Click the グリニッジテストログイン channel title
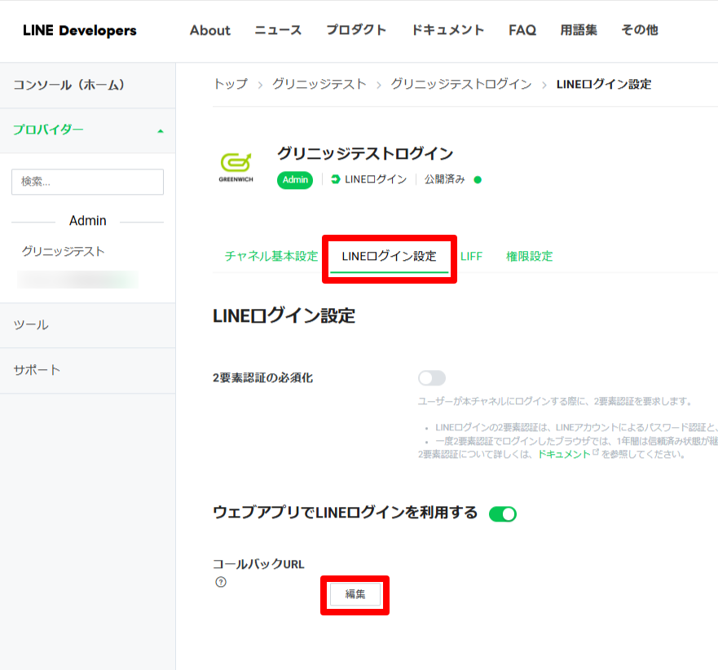The image size is (718, 670). [x=365, y=153]
